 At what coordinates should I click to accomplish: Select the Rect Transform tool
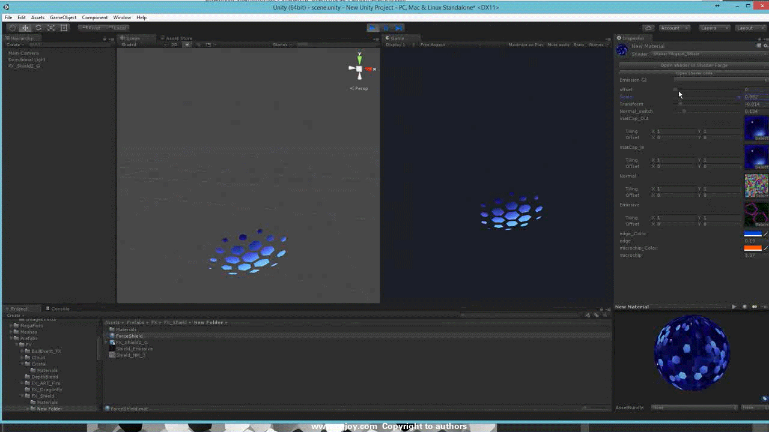click(64, 28)
